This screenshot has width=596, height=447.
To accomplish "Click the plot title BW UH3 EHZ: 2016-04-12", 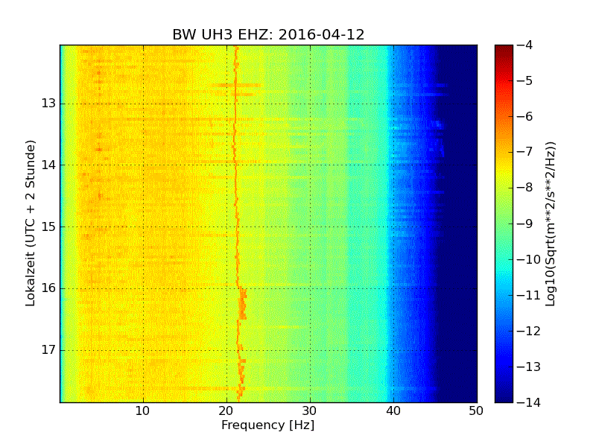I will tap(268, 34).
